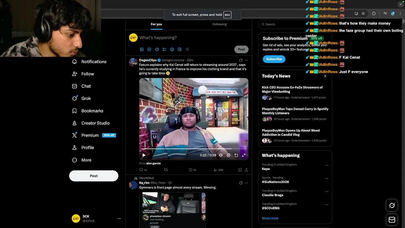This screenshot has width=405, height=228.
Task: Open Notifications in the sidebar
Action: click(89, 62)
